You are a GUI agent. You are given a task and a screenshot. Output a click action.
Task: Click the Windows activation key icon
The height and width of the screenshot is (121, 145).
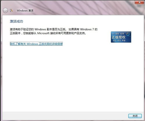point(11,11)
